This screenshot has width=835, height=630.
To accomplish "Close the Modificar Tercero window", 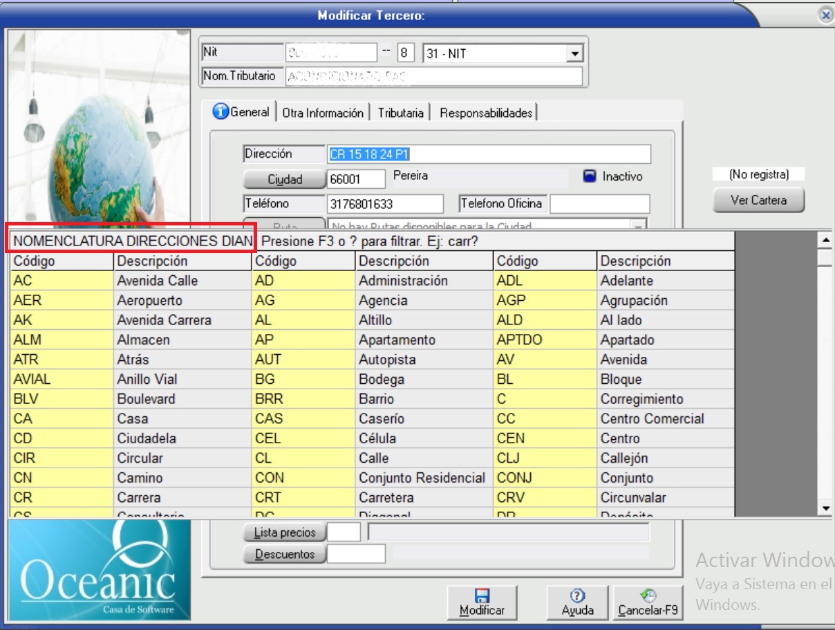I will 825,15.
